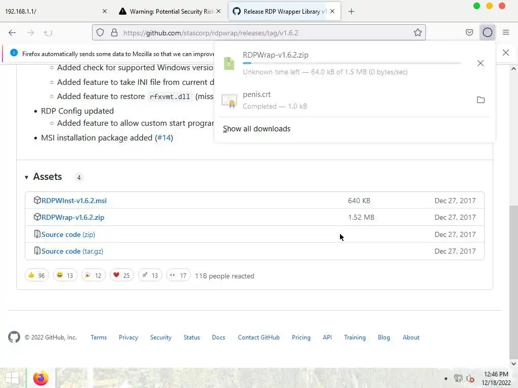This screenshot has width=518, height=388.
Task: Open the Terms footer link
Action: pos(99,337)
